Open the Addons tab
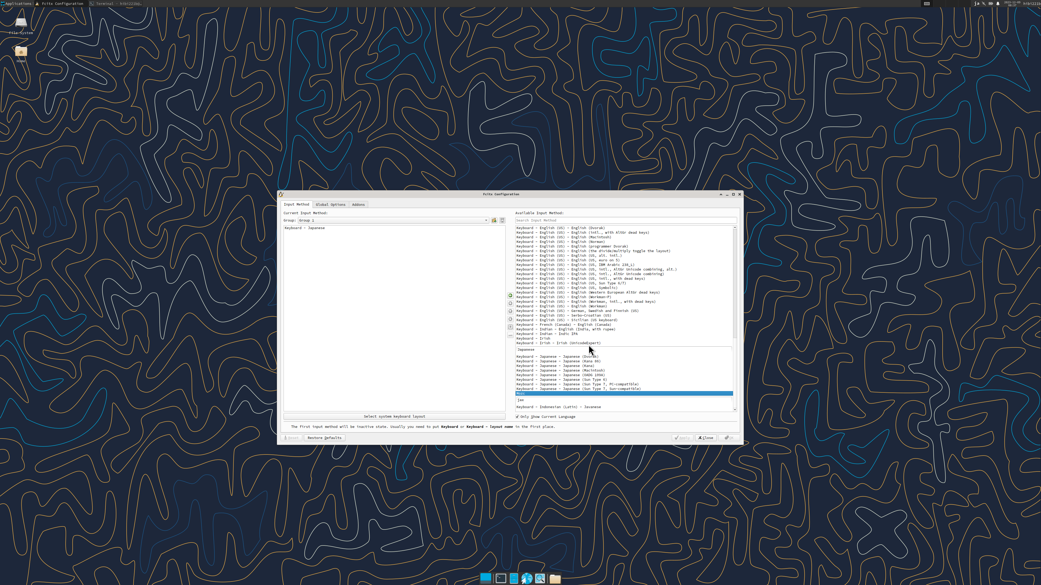 (358, 204)
